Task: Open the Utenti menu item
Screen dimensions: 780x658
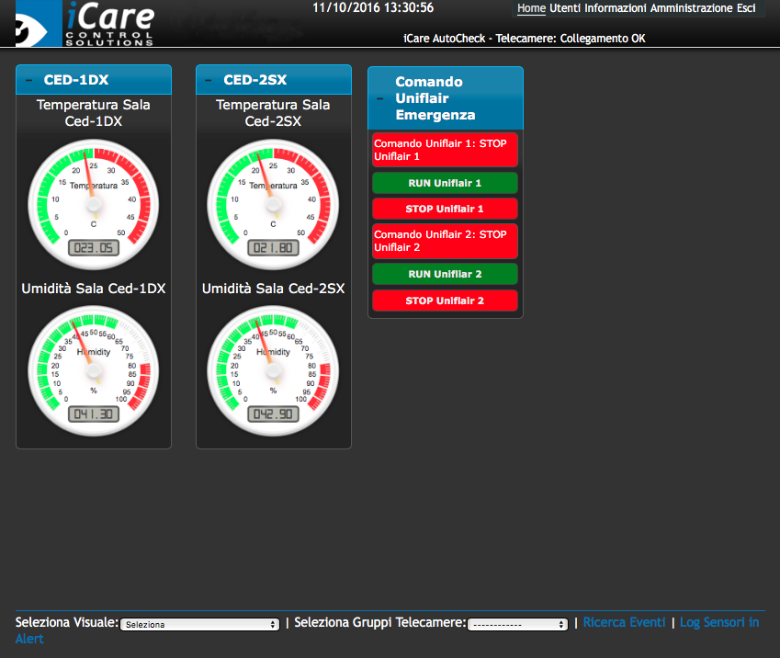Action: point(565,8)
